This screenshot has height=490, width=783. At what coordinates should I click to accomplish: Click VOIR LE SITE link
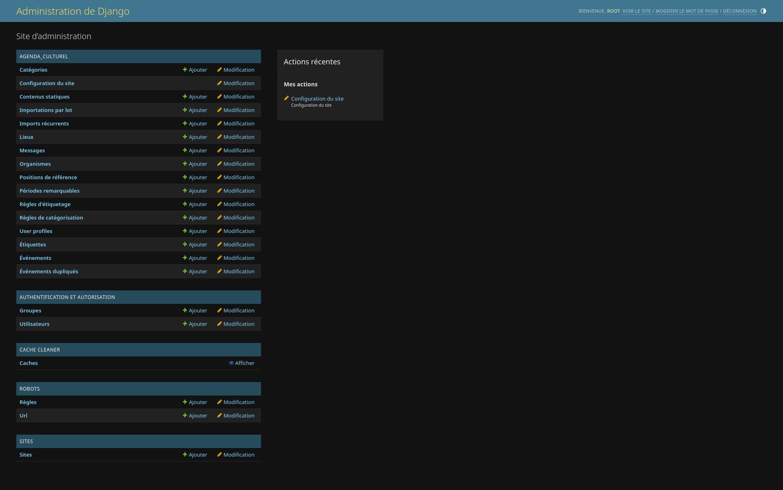637,11
